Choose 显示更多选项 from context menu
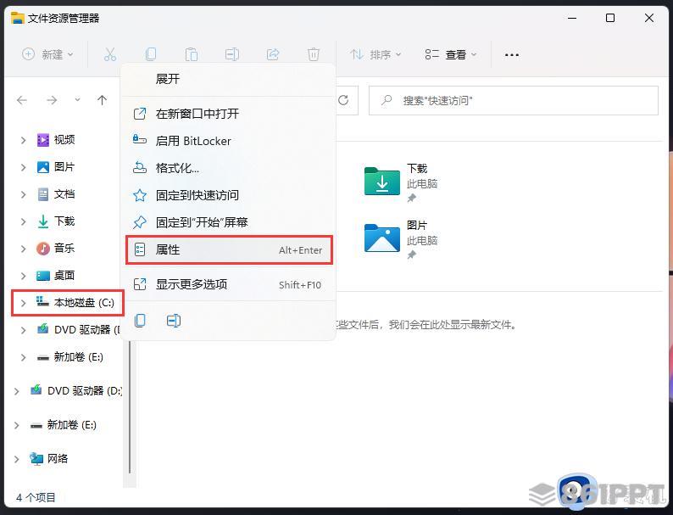The height and width of the screenshot is (515, 673). point(229,284)
